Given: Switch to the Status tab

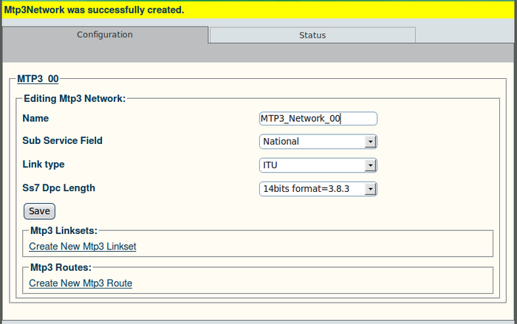Looking at the screenshot, I should pos(312,35).
